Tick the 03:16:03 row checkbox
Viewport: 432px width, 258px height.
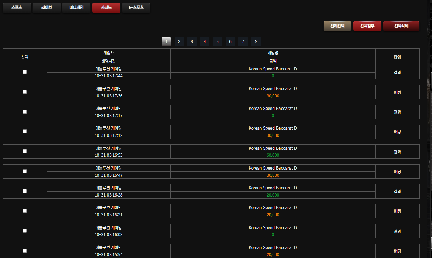pos(24,231)
